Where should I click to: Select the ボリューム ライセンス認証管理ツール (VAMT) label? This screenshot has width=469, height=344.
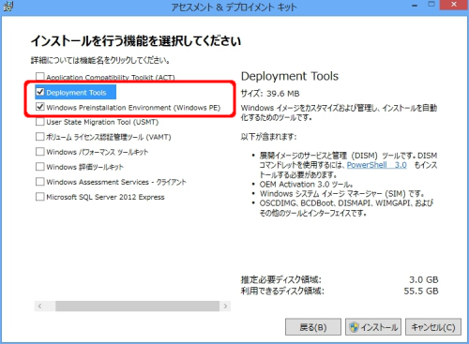109,137
